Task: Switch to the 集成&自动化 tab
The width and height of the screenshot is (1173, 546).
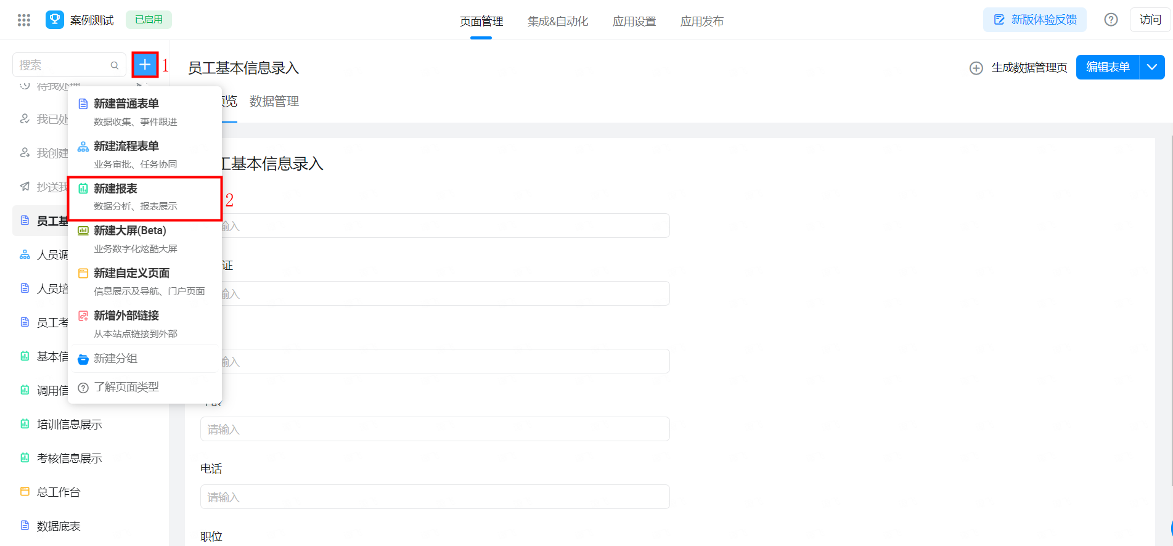Action: pos(558,22)
